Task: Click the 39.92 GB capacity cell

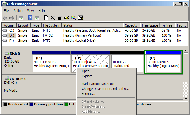Action: 131,35
